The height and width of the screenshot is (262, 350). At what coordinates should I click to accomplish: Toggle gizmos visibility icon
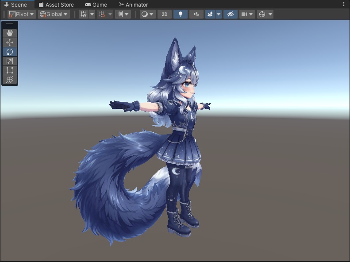pyautogui.click(x=262, y=14)
